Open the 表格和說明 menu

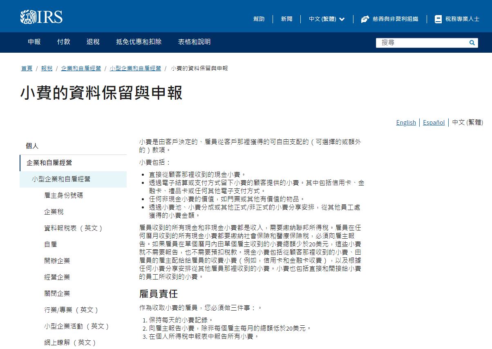point(194,42)
